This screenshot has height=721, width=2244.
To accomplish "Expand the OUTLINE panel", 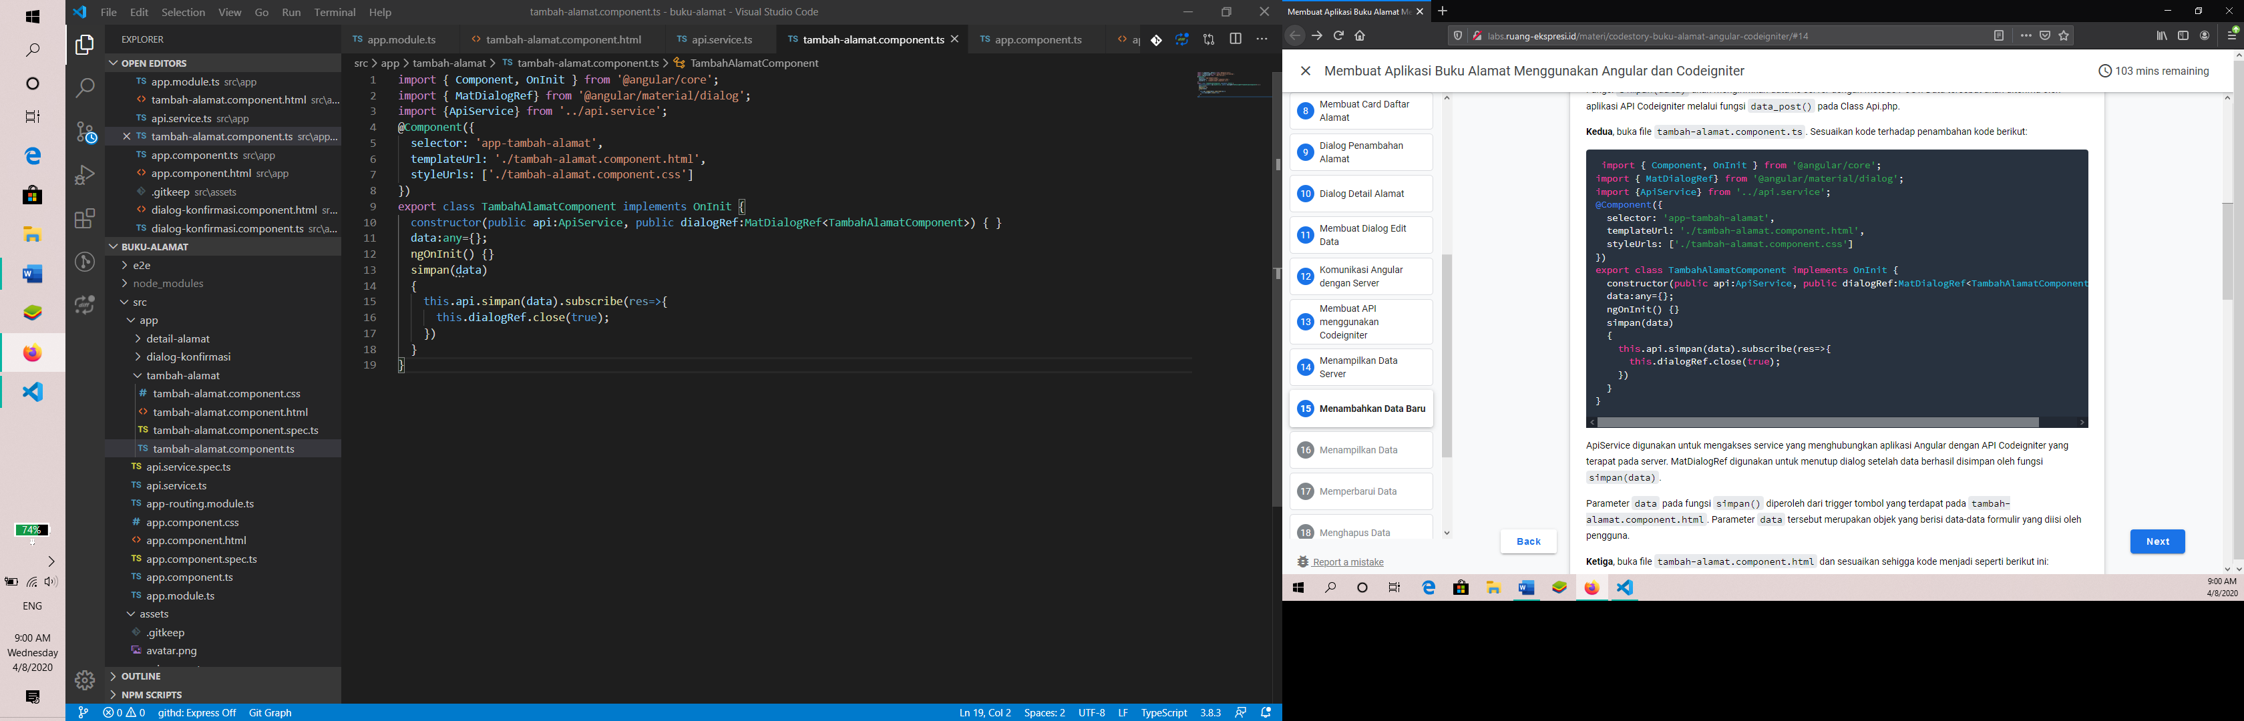I will click(222, 676).
